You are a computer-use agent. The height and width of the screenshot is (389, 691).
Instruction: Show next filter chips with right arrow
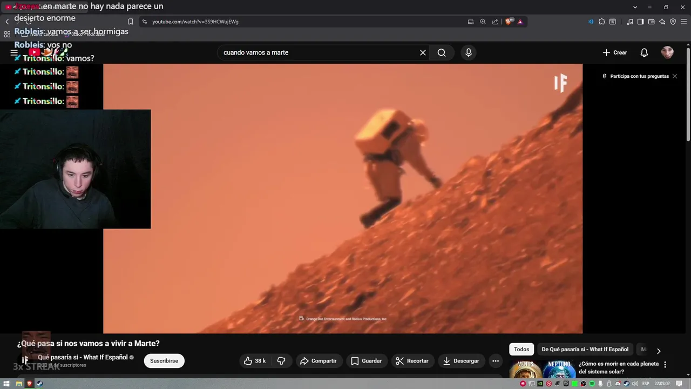coord(658,351)
